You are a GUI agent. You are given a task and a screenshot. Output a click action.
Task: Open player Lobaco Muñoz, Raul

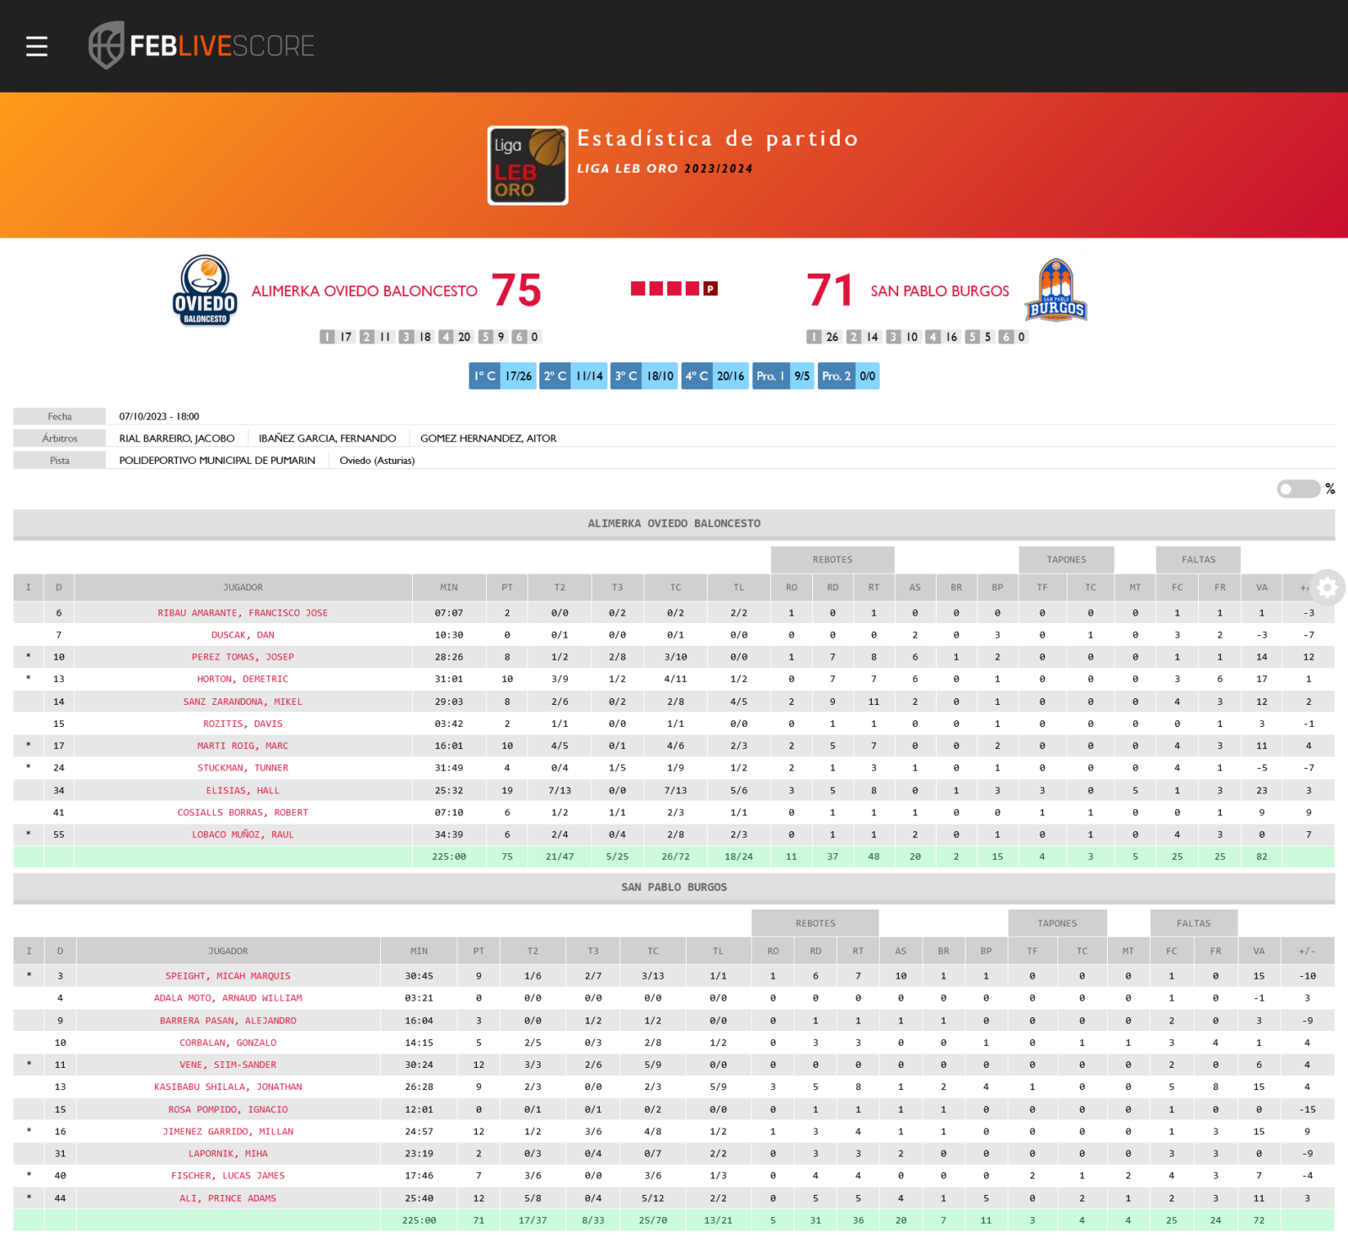[x=243, y=835]
